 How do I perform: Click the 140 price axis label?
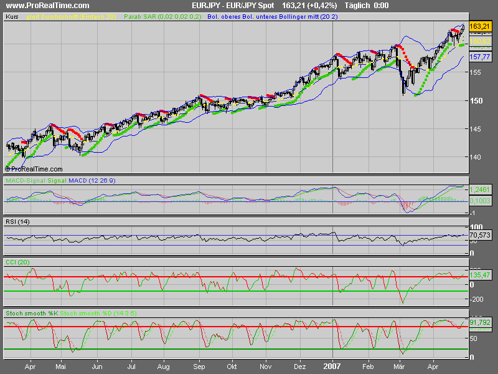[x=476, y=157]
